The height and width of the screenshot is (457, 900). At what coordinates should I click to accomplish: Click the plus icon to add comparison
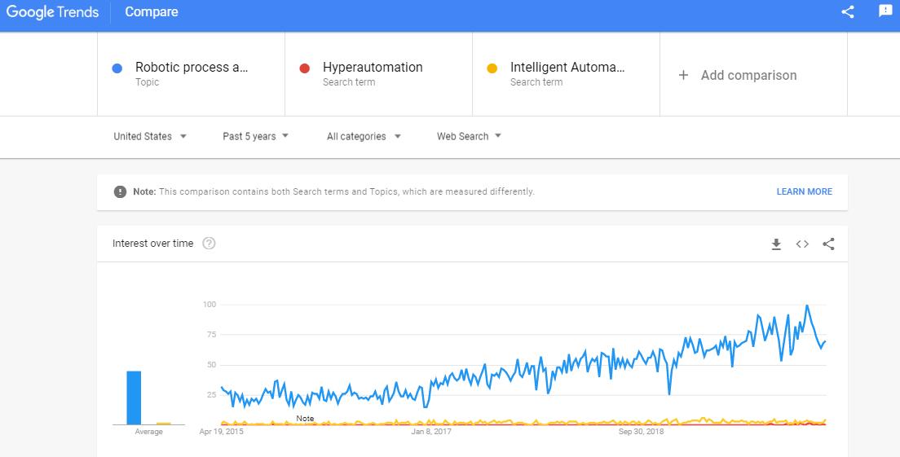pyautogui.click(x=683, y=75)
